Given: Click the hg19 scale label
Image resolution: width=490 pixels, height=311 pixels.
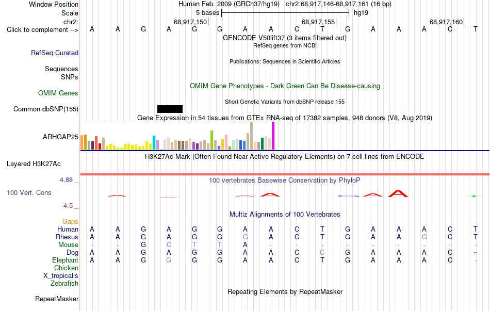Looking at the screenshot, I should [361, 13].
